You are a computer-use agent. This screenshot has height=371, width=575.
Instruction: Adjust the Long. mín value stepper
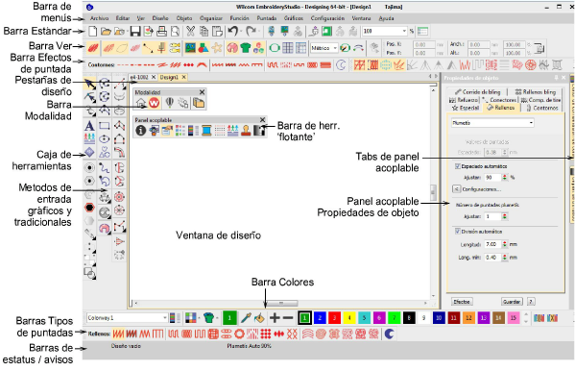point(505,258)
